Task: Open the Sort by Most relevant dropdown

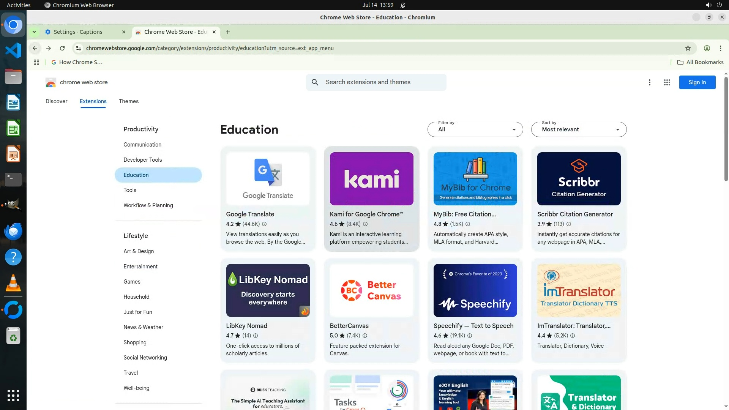Action: [x=579, y=129]
